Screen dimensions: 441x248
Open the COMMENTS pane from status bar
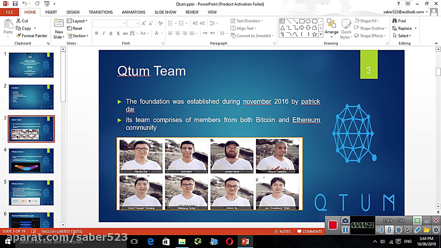[x=309, y=231]
